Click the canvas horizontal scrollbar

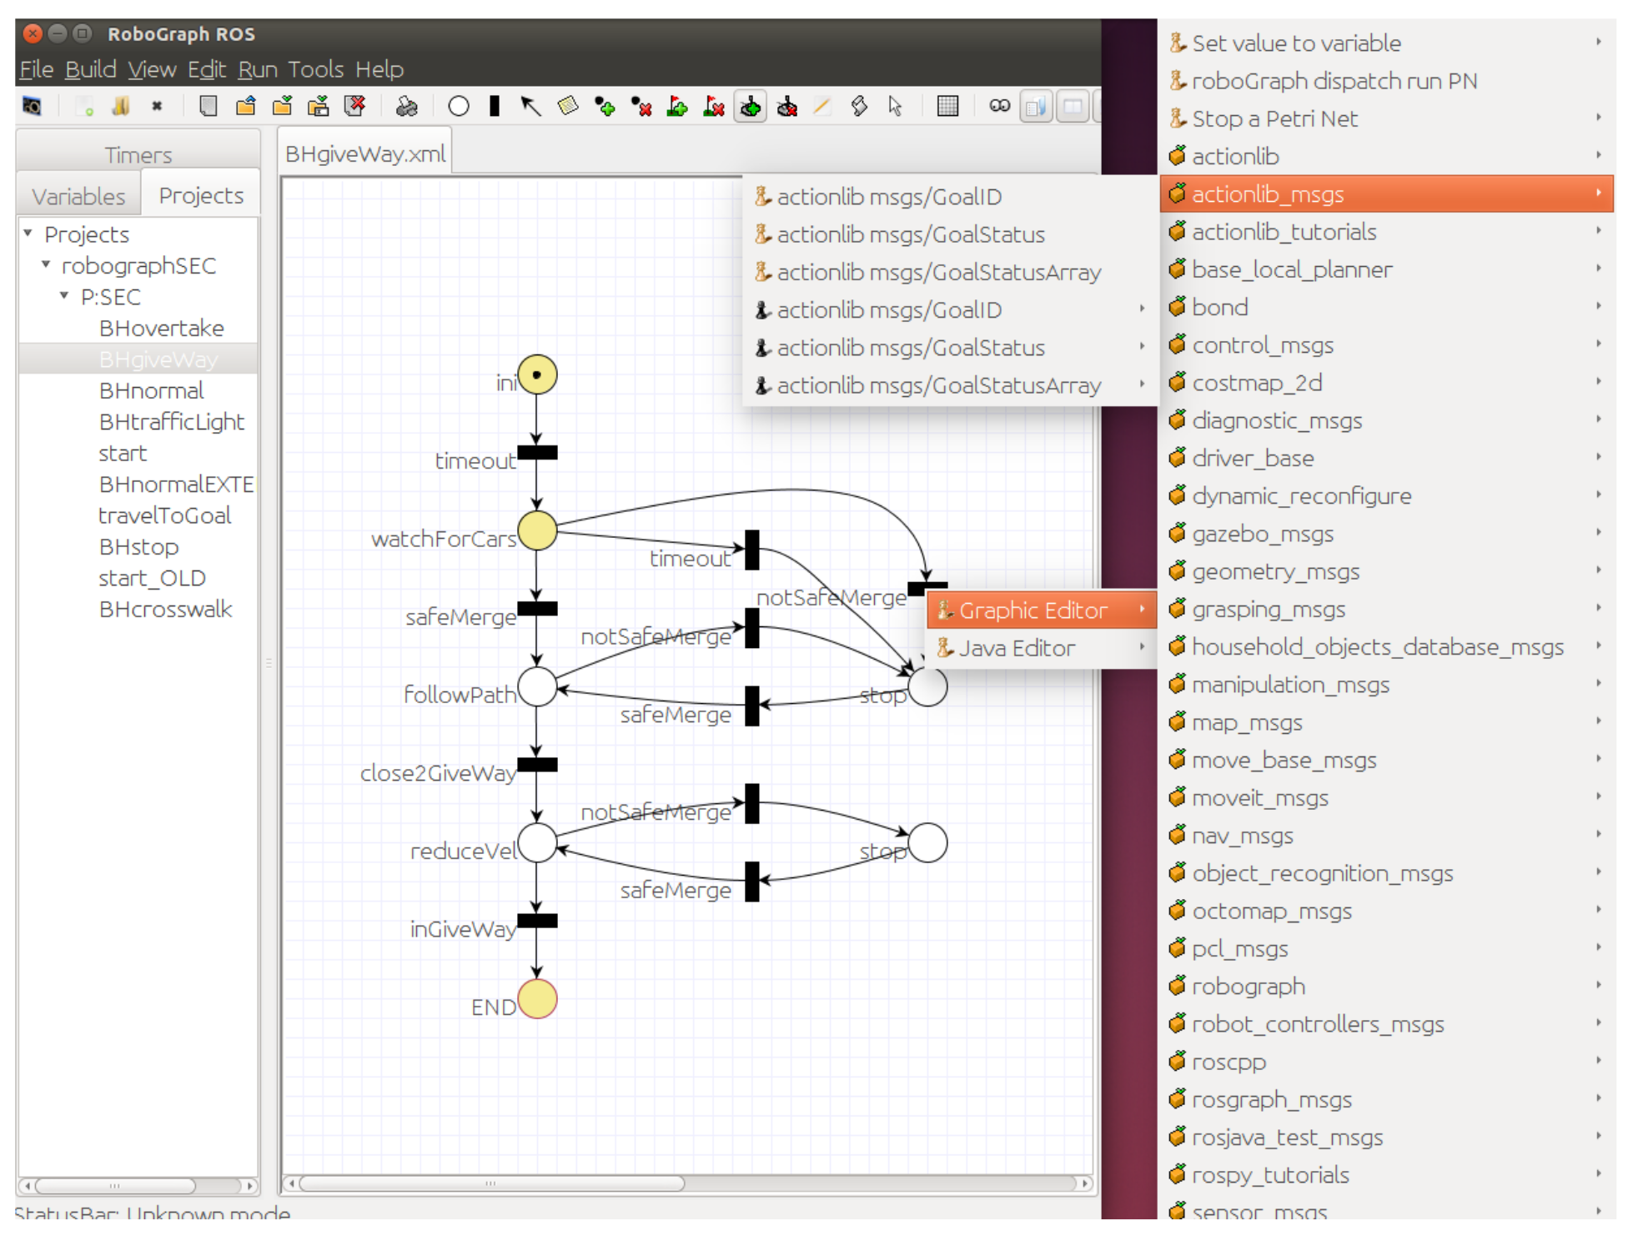tap(492, 1183)
